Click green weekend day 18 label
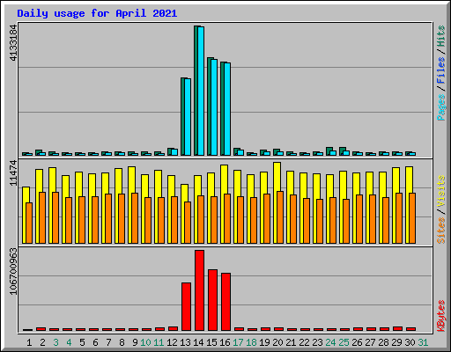The width and height of the screenshot is (451, 352). [251, 342]
